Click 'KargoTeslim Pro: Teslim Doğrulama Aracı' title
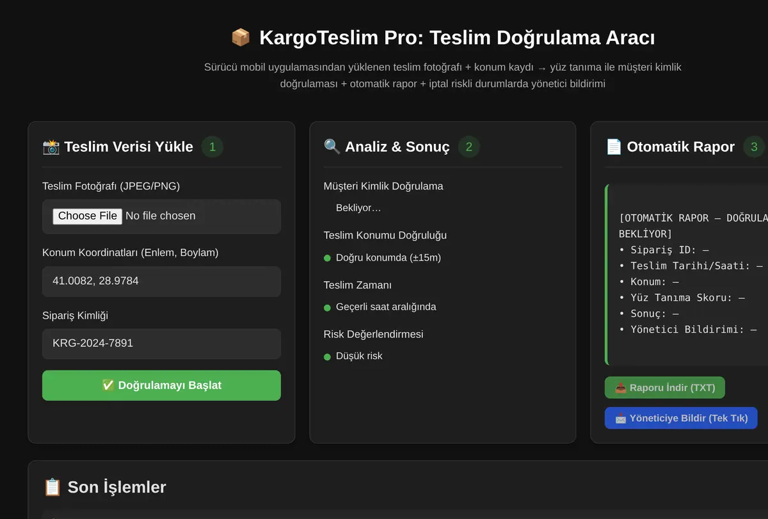Viewport: 768px width, 519px height. [x=457, y=38]
